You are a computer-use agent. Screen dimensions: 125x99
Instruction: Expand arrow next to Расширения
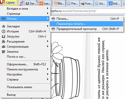click(48, 41)
